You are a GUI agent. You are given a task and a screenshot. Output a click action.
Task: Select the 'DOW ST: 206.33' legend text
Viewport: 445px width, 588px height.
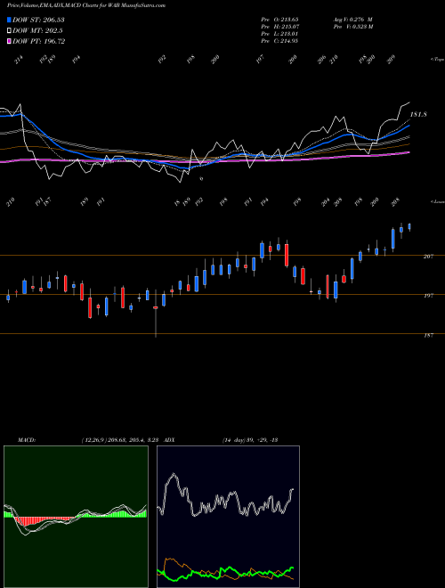pos(38,20)
